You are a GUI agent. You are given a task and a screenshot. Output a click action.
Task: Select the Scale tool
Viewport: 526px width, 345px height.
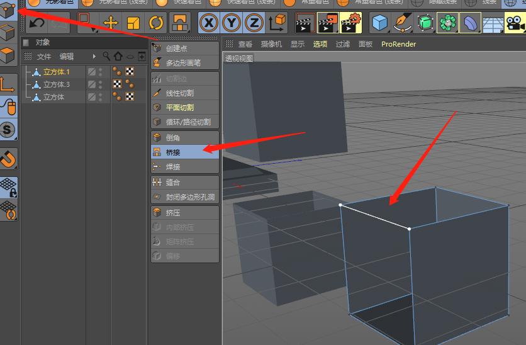pyautogui.click(x=133, y=23)
